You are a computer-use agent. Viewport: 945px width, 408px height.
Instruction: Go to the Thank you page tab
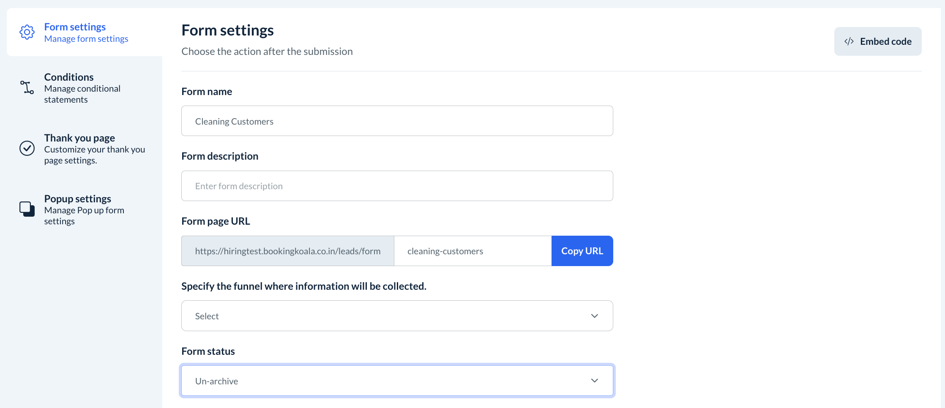click(x=79, y=138)
